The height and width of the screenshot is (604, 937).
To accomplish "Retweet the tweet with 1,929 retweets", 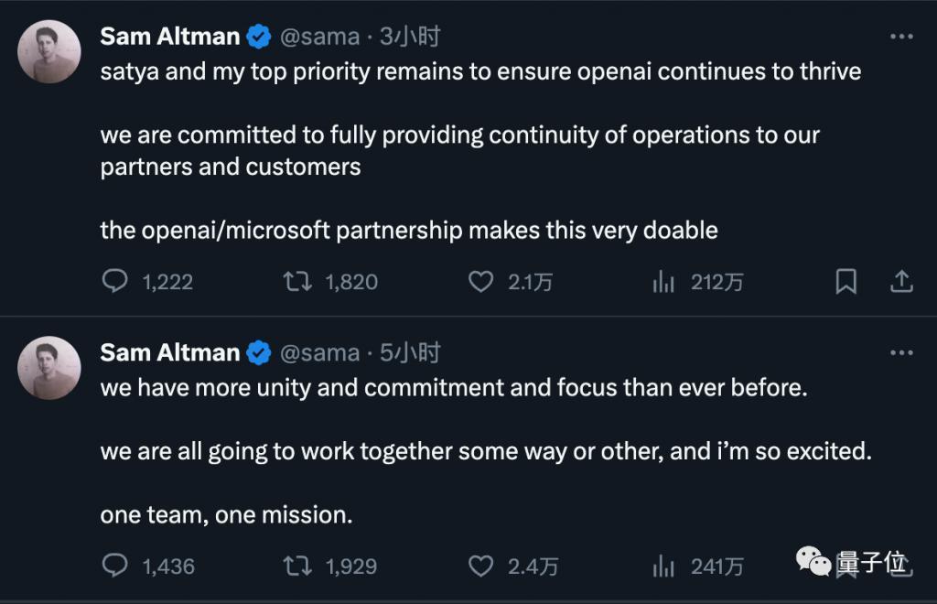I will 298,566.
